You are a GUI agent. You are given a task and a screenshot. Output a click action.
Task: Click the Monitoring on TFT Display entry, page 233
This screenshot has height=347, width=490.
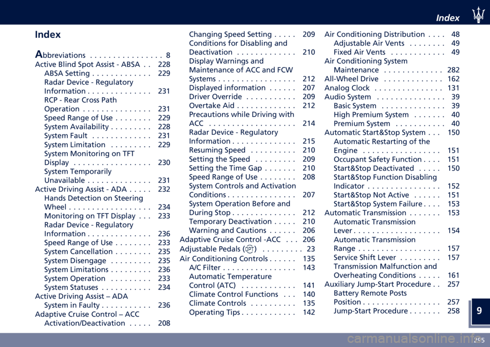click(x=107, y=216)
